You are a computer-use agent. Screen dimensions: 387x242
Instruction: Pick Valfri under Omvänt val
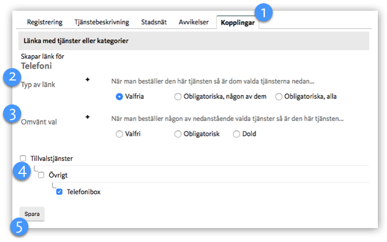coord(119,134)
